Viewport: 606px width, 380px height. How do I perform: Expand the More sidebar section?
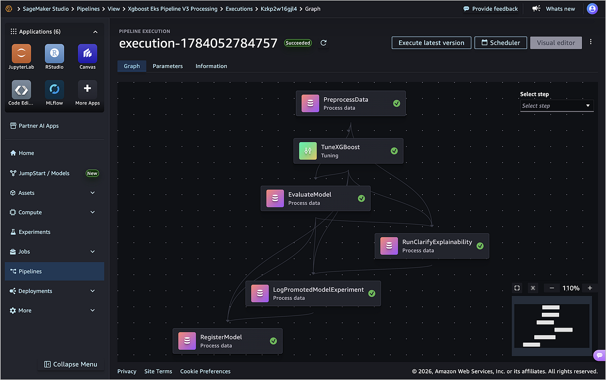point(92,310)
